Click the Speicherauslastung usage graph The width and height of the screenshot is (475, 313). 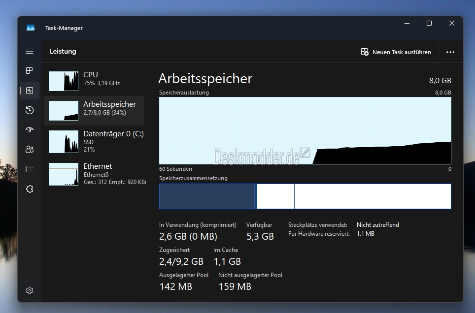[305, 130]
